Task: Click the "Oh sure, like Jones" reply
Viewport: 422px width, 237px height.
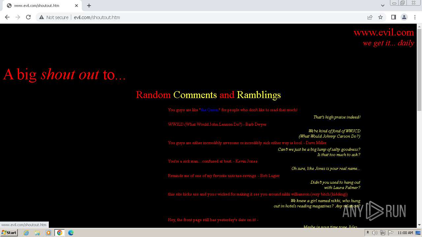Action: (x=326, y=169)
